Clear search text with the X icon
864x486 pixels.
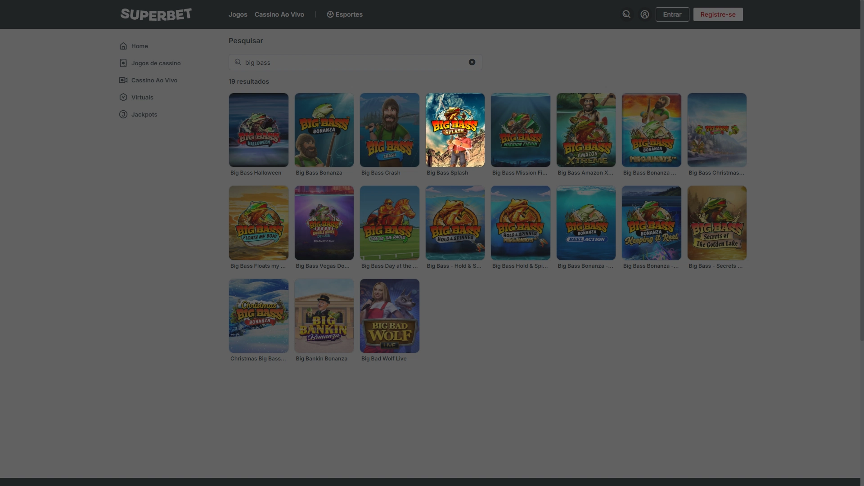click(472, 62)
